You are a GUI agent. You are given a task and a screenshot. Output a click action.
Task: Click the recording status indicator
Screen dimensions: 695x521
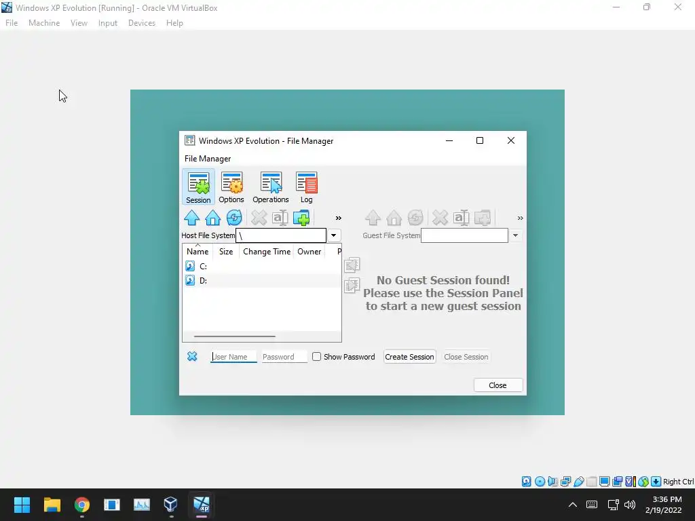pyautogui.click(x=617, y=482)
